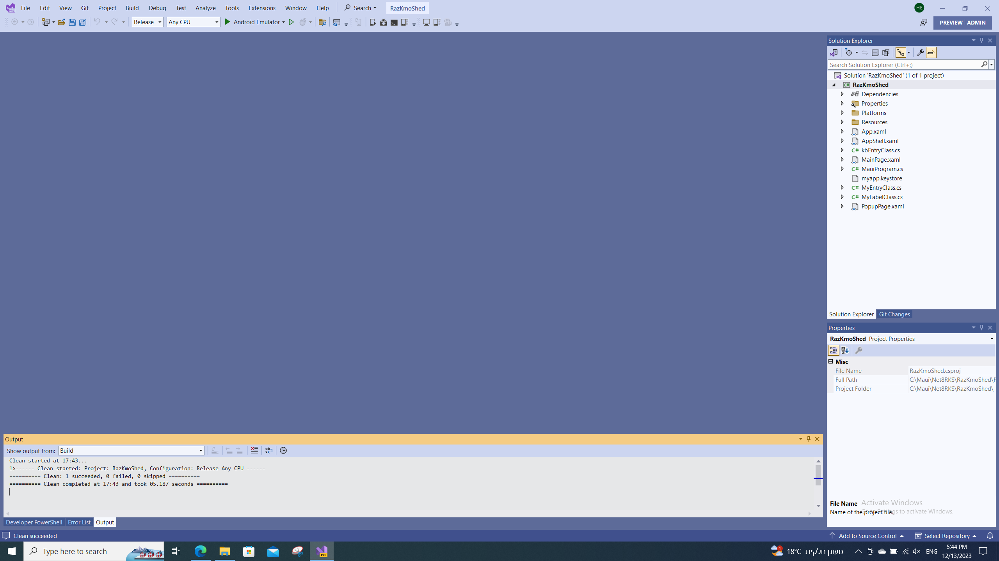
Task: Open the Show output from Build dropdown
Action: [131, 451]
